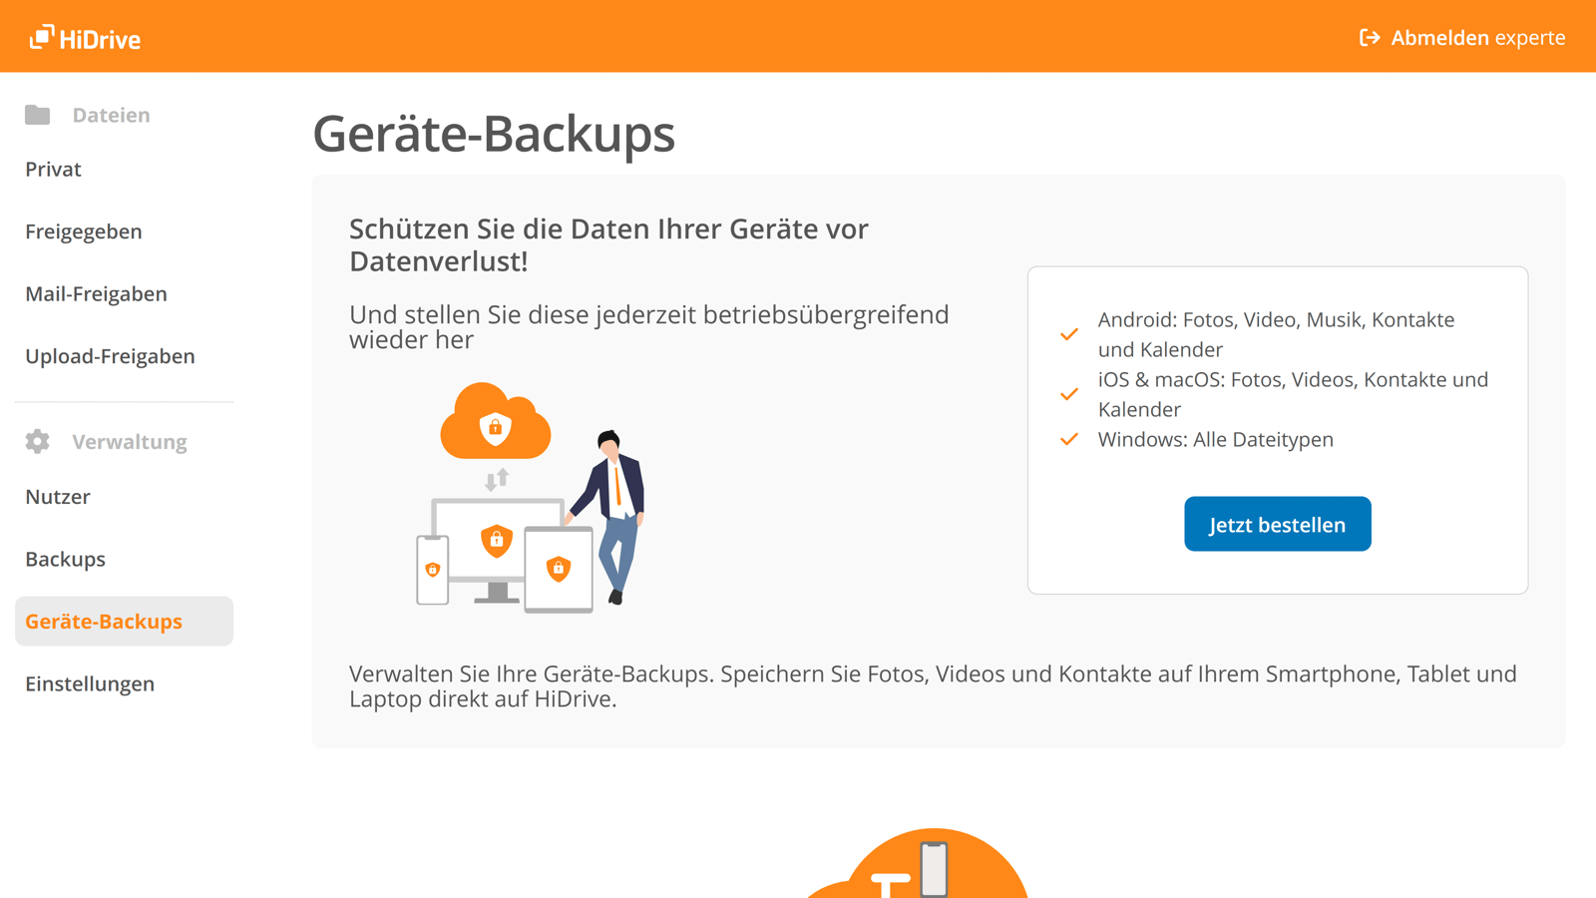The width and height of the screenshot is (1596, 898).
Task: Click the shield icon on the monitor illustration
Action: (497, 540)
